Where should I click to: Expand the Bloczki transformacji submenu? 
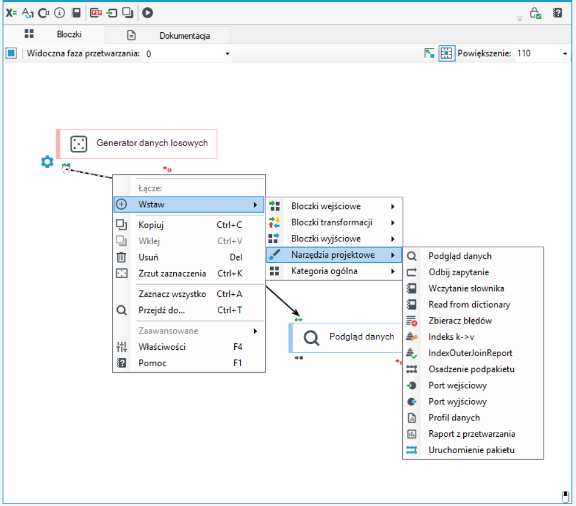tap(334, 222)
